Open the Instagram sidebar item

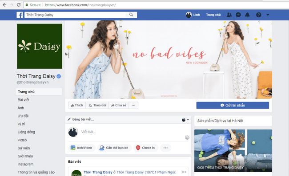[26, 164]
